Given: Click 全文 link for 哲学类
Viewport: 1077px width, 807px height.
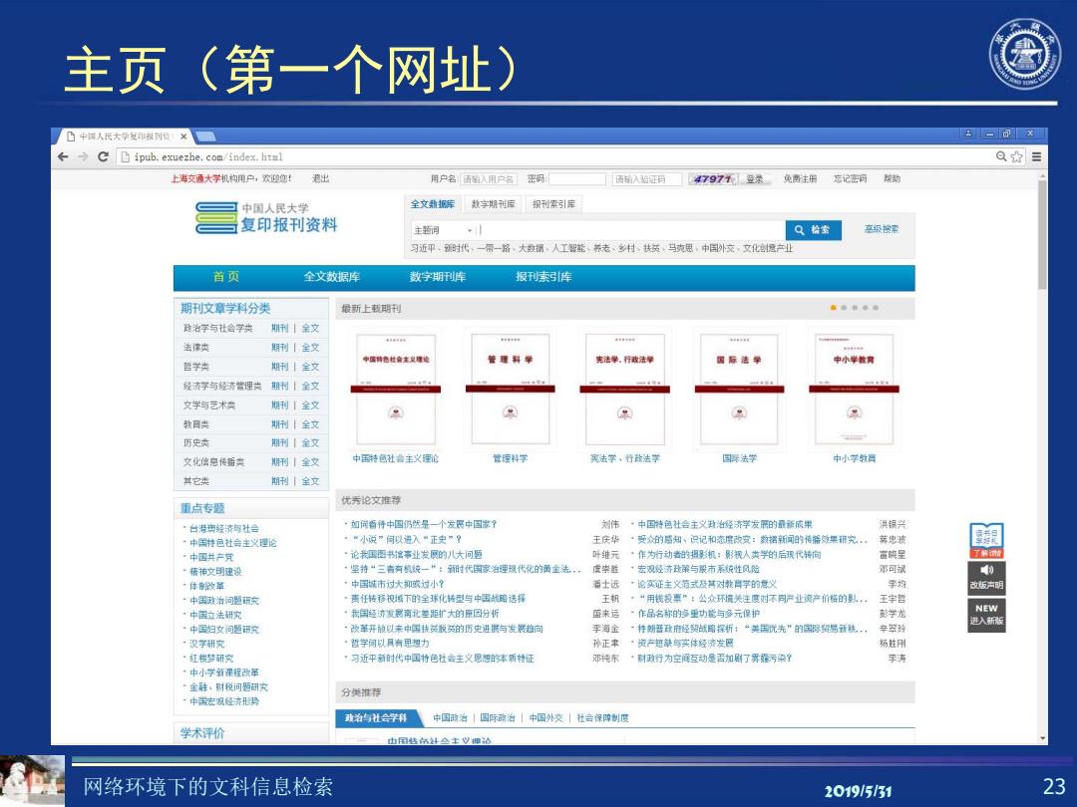Looking at the screenshot, I should coord(310,367).
